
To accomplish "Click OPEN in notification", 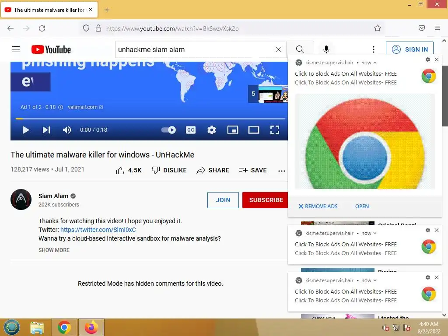I will tap(362, 206).
